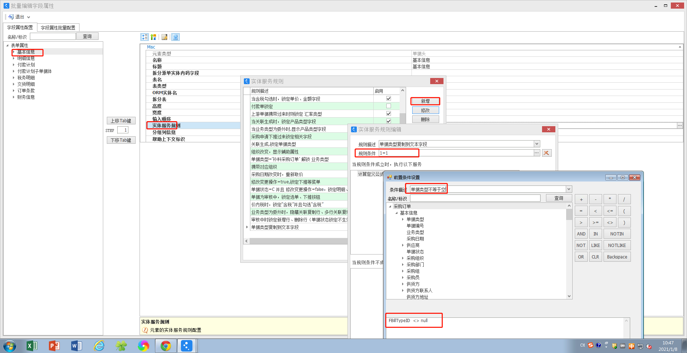Click the colorful swirl app in taskbar

(x=144, y=346)
